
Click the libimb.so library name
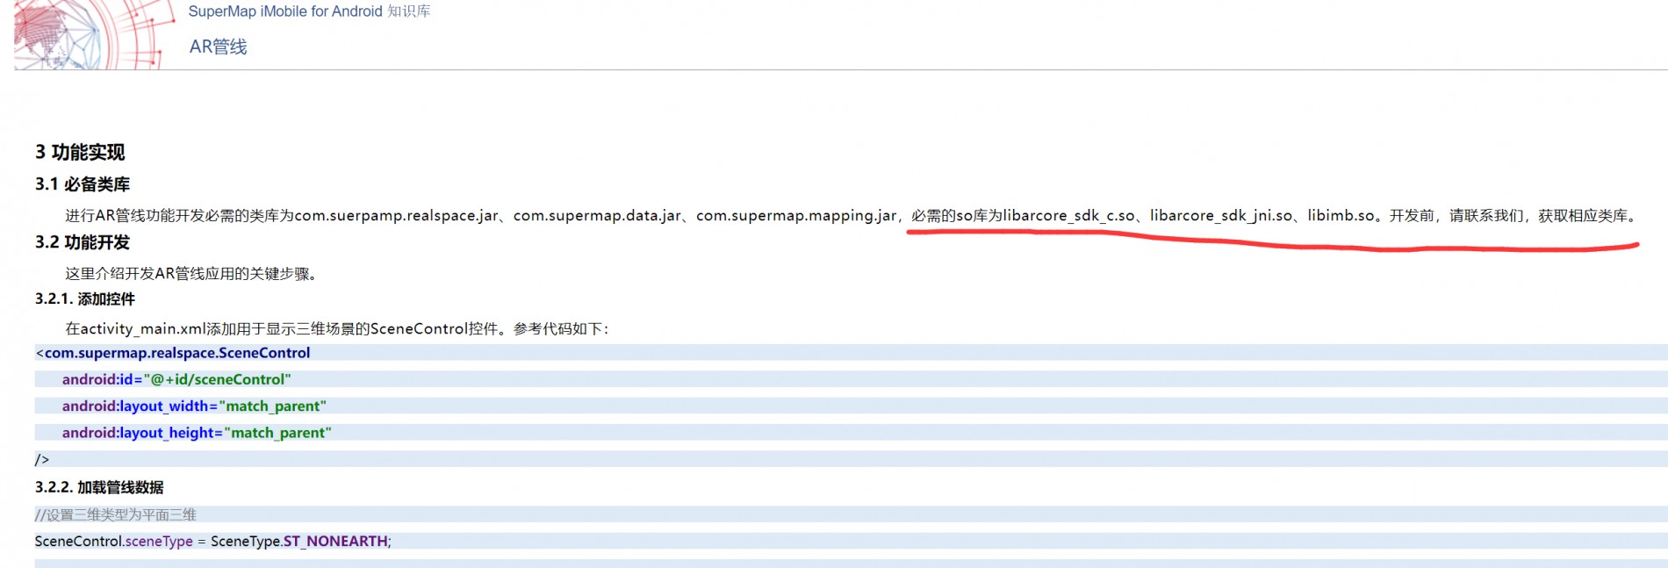pyautogui.click(x=1341, y=216)
